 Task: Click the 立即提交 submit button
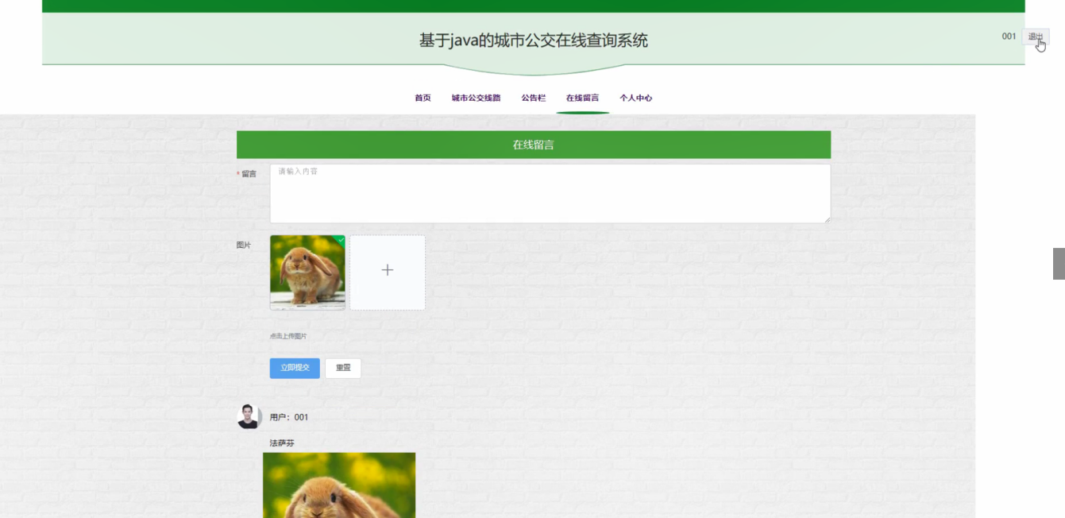pyautogui.click(x=295, y=368)
